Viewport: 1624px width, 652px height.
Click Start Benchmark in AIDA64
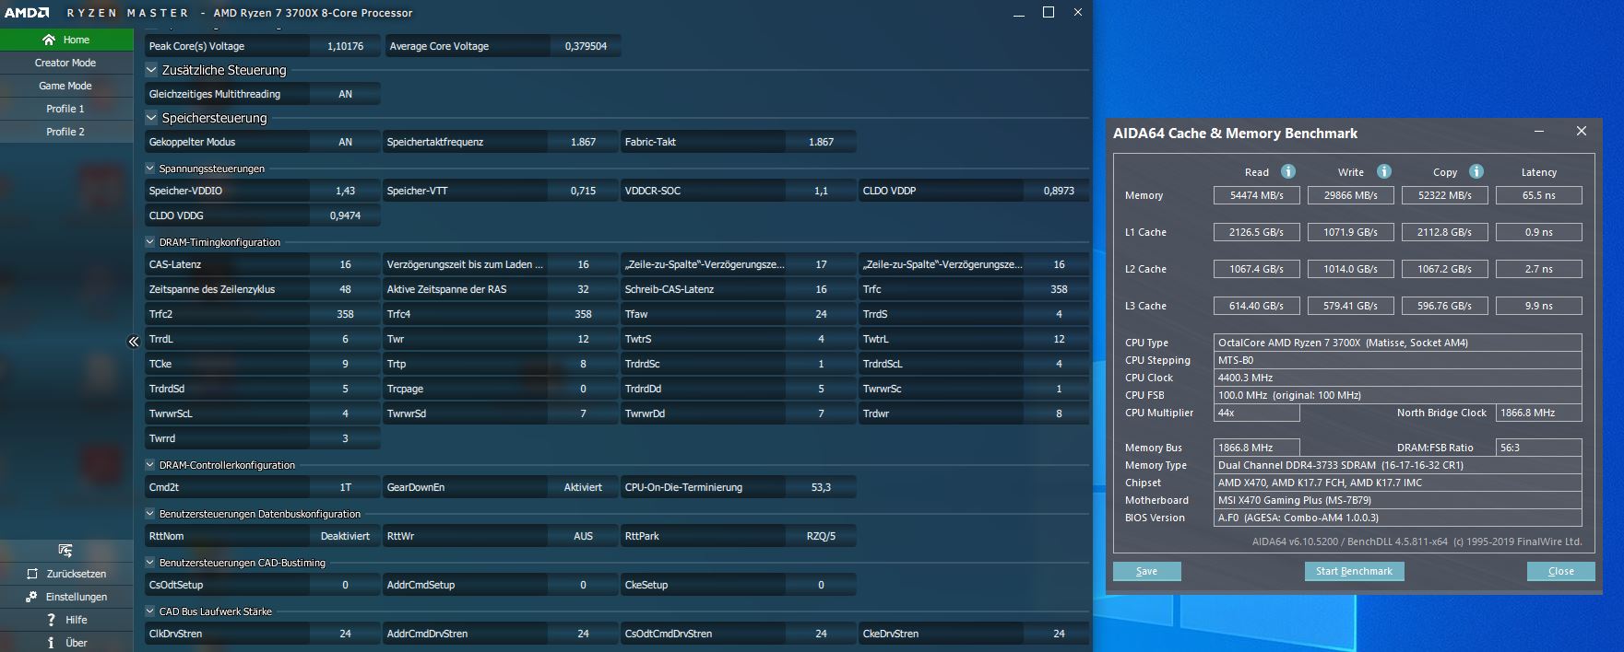(x=1354, y=571)
